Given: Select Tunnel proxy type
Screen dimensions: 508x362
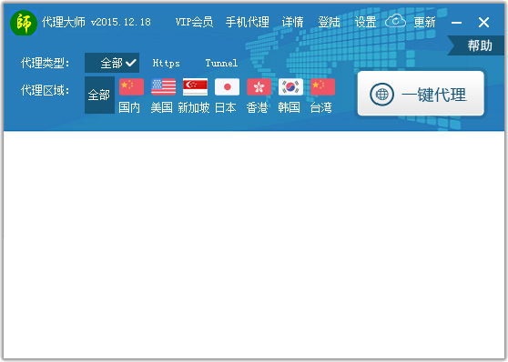Looking at the screenshot, I should pos(221,63).
